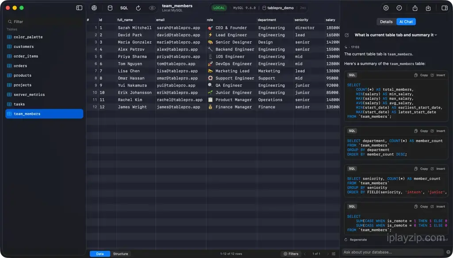Open the query history clock icon
Screen dimensions: 453x258
coord(399,8)
